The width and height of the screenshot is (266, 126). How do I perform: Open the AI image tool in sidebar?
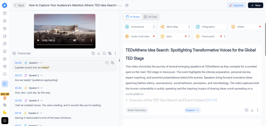(5, 36)
